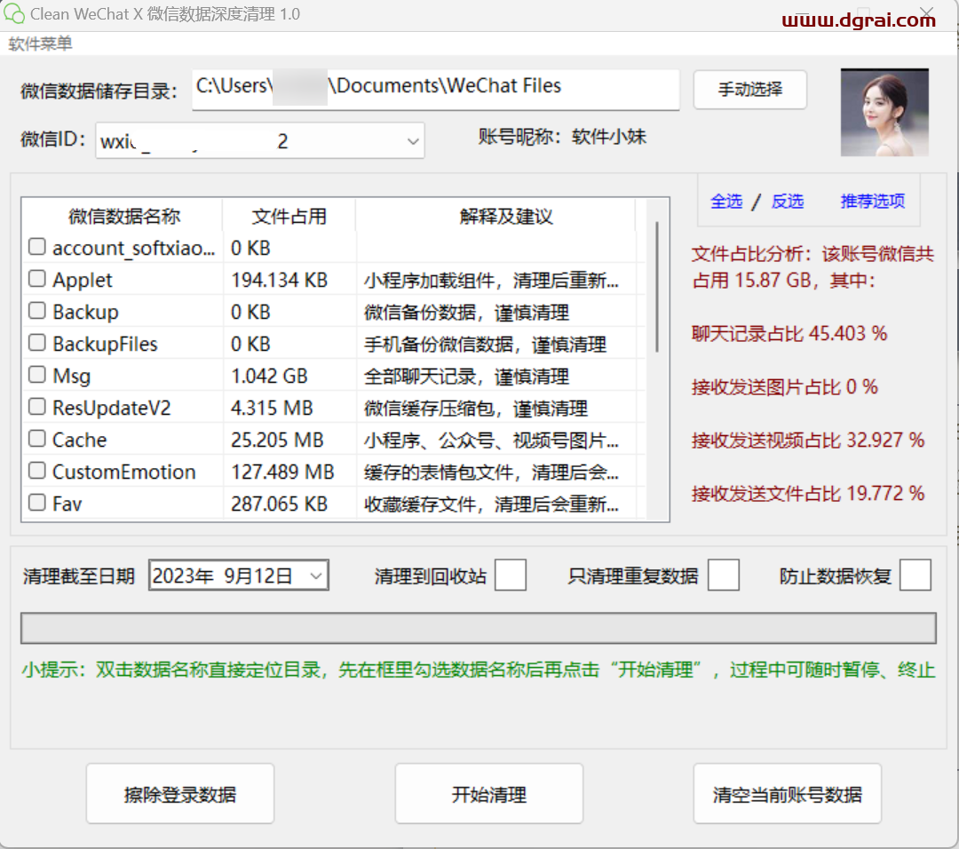This screenshot has height=849, width=959.
Task: Click the cleaning progress bar
Action: point(479,628)
